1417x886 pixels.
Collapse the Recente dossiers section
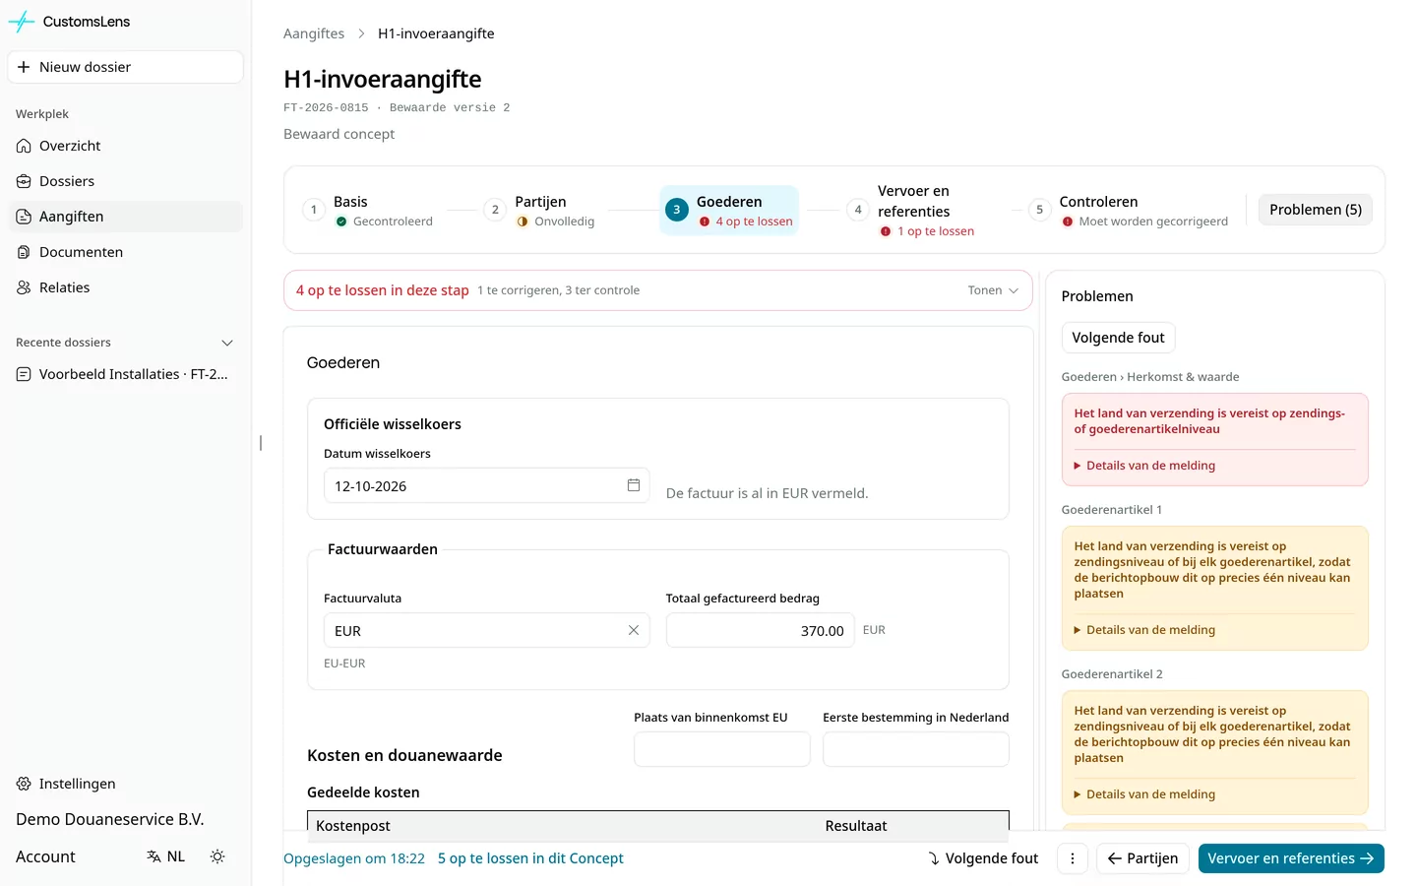point(227,343)
